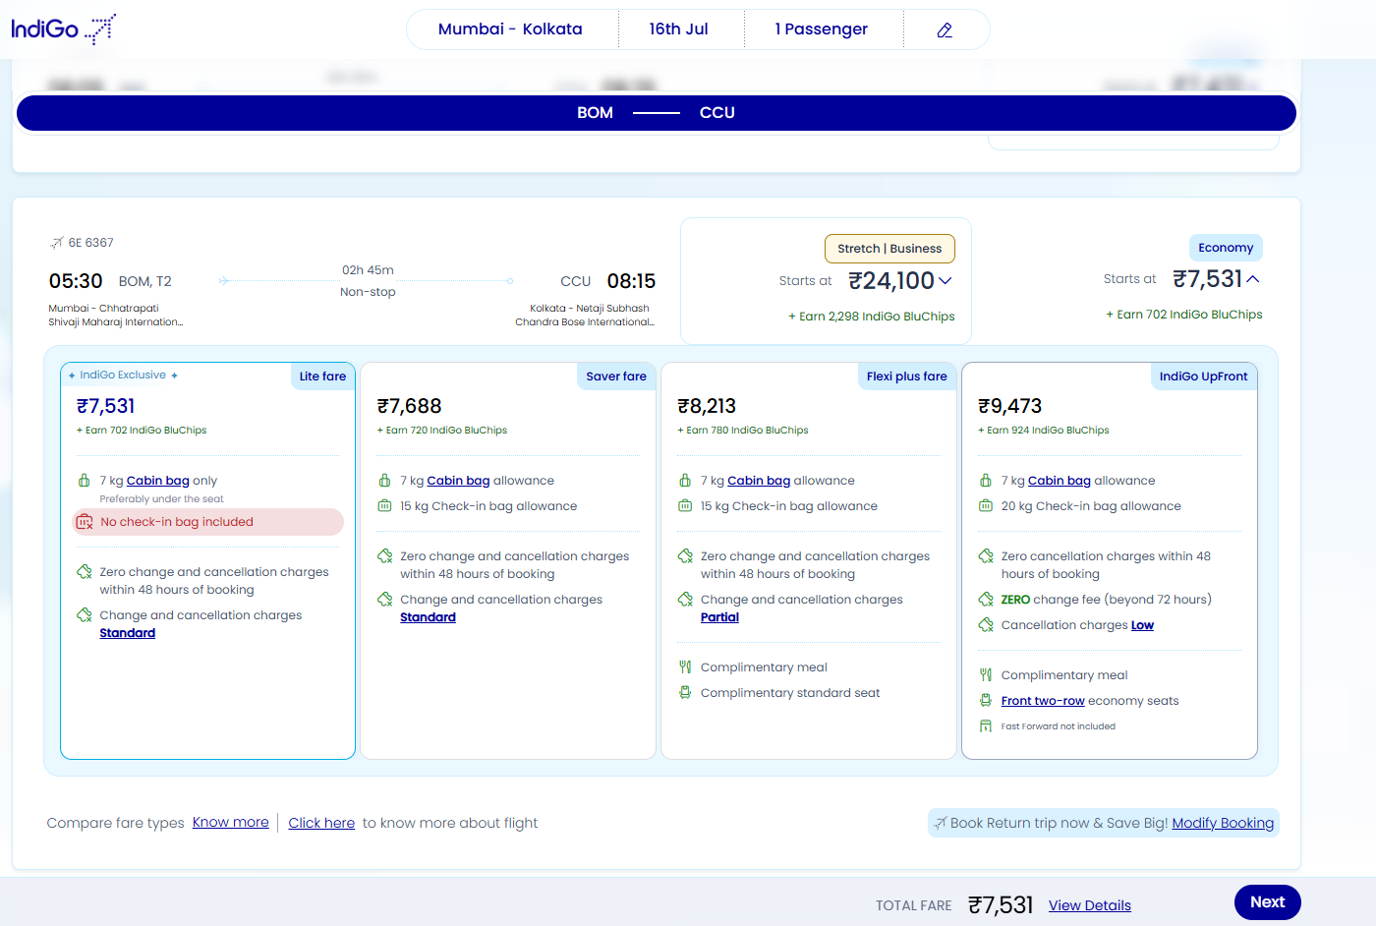1376x926 pixels.
Task: Click the Non-stop label
Action: point(368,292)
